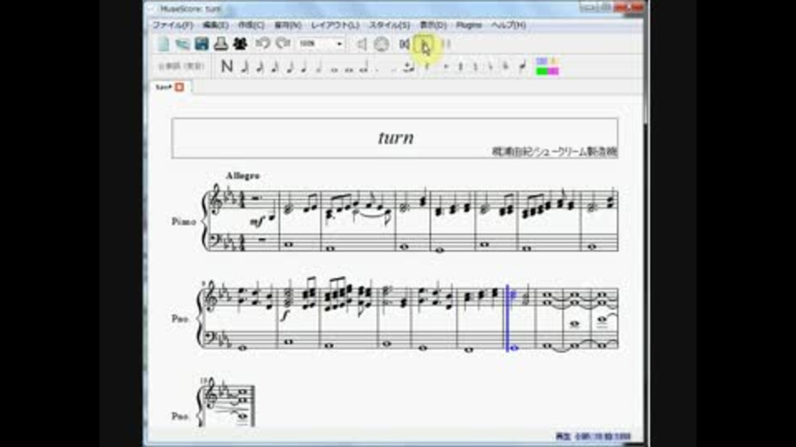
Task: Toggle the MIDI input button
Action: [381, 44]
